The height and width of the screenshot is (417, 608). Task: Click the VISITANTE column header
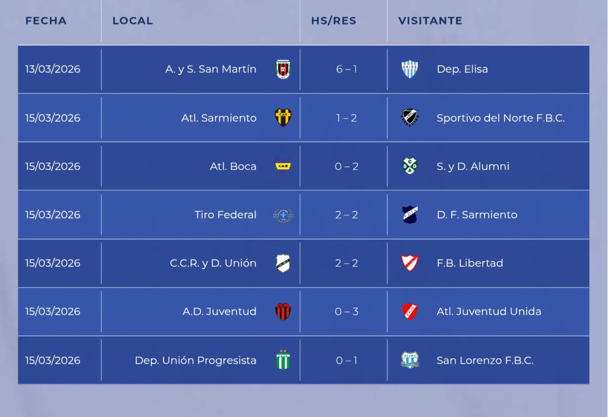[430, 21]
